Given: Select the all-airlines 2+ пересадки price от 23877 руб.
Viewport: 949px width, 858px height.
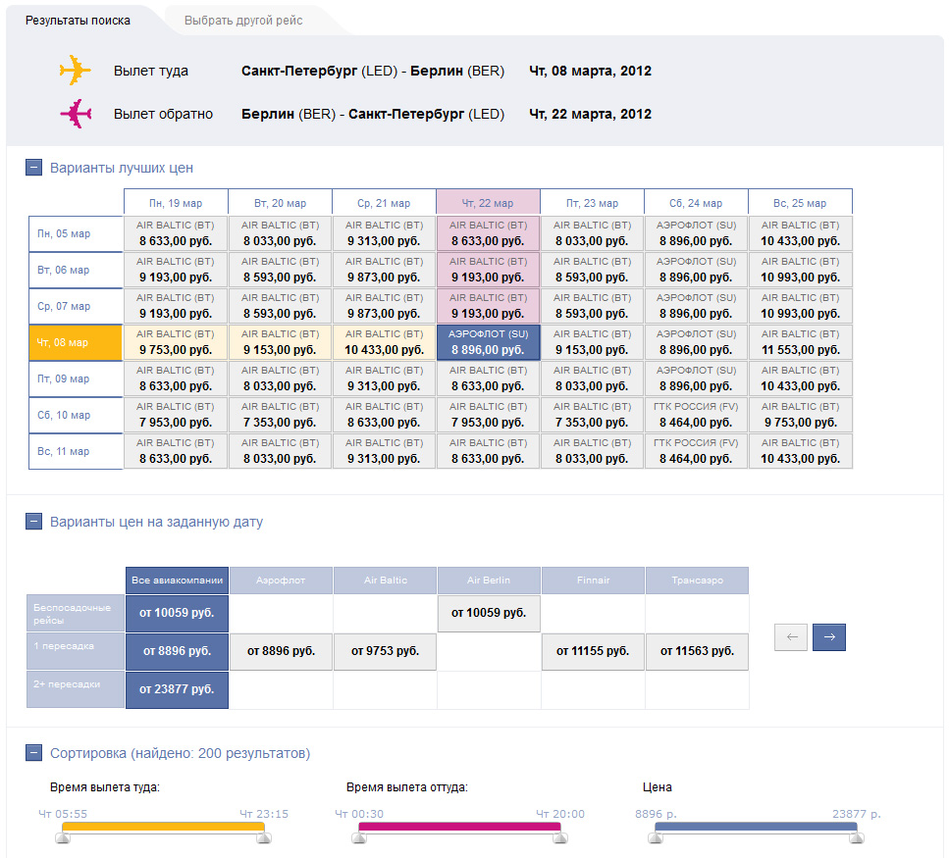Looking at the screenshot, I should [x=177, y=689].
